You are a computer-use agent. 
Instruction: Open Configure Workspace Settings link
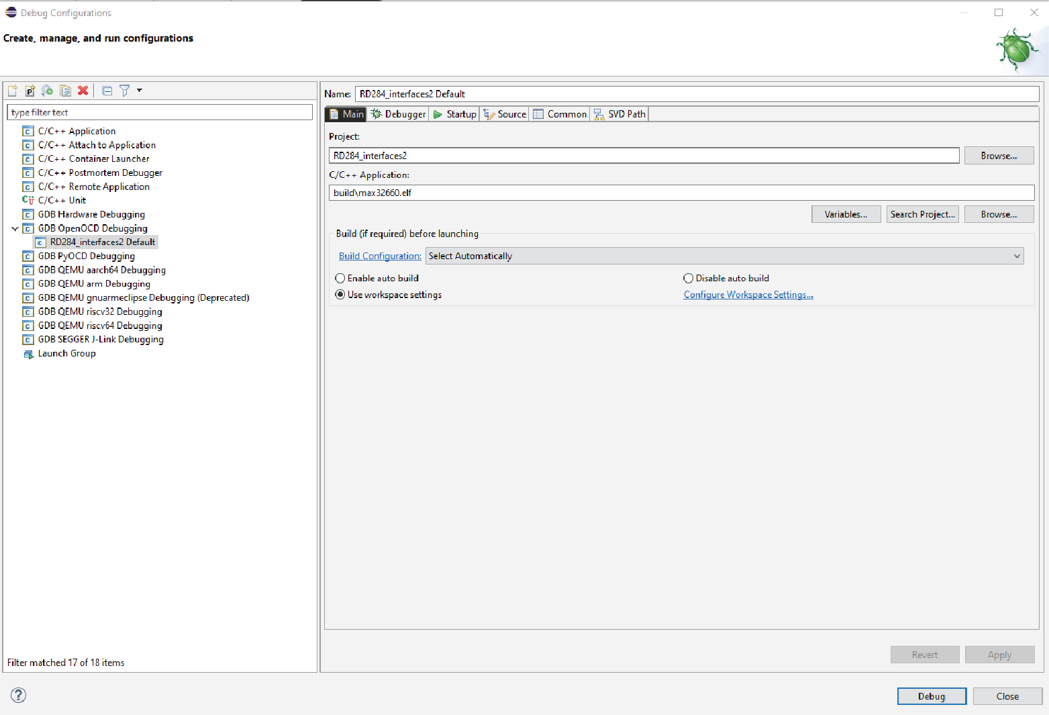pos(748,295)
